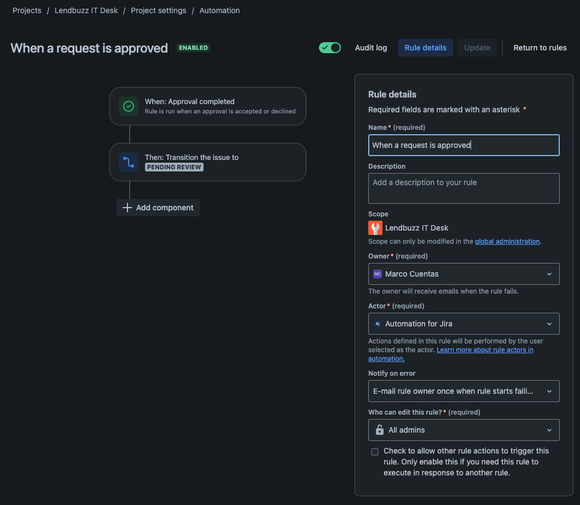
Task: Expand the Notify on error dropdown
Action: tap(463, 391)
